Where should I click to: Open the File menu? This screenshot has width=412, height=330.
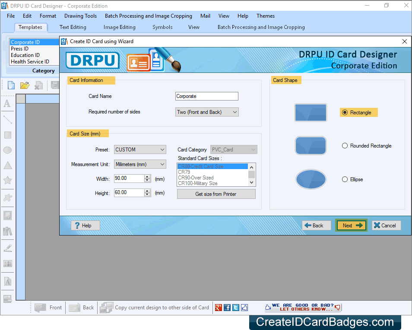click(x=11, y=16)
